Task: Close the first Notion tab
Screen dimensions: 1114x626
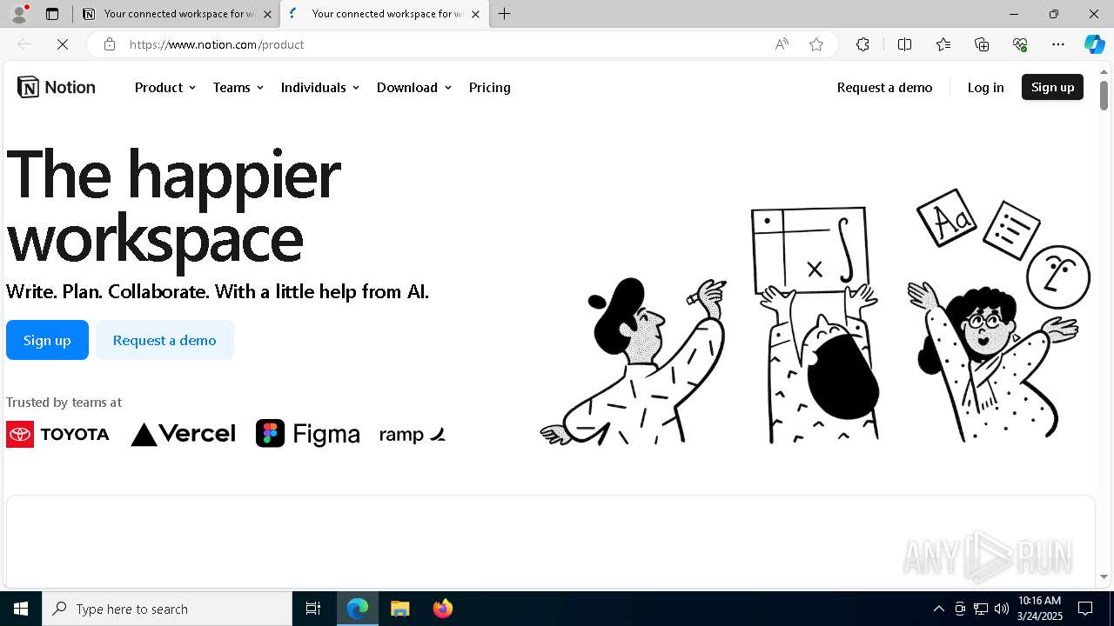Action: pos(267,14)
